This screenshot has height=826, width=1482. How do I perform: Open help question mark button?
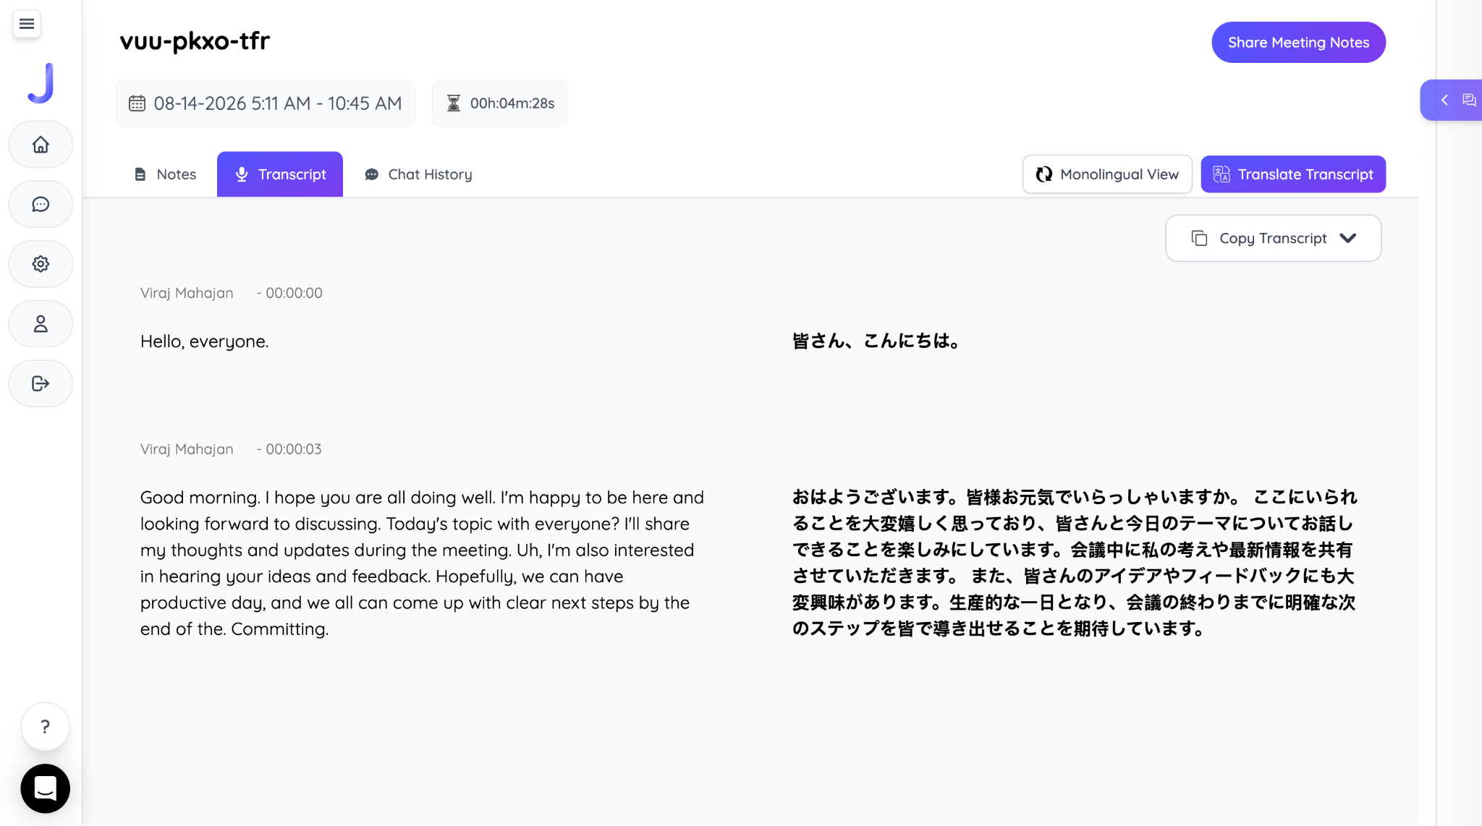[45, 726]
